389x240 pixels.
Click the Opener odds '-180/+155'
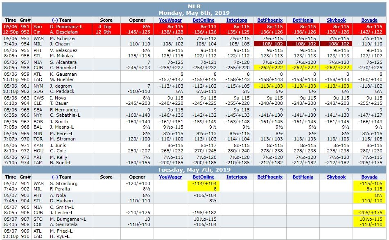coord(138,163)
